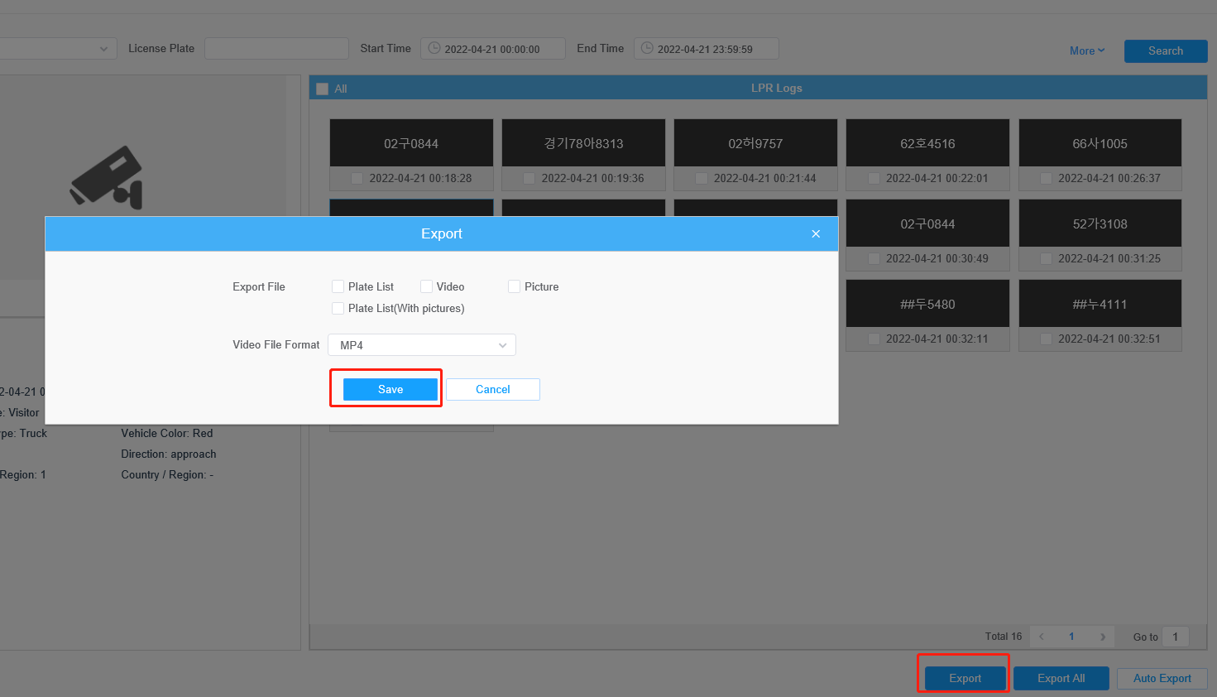
Task: Select page 1 in the pagination
Action: [1071, 637]
